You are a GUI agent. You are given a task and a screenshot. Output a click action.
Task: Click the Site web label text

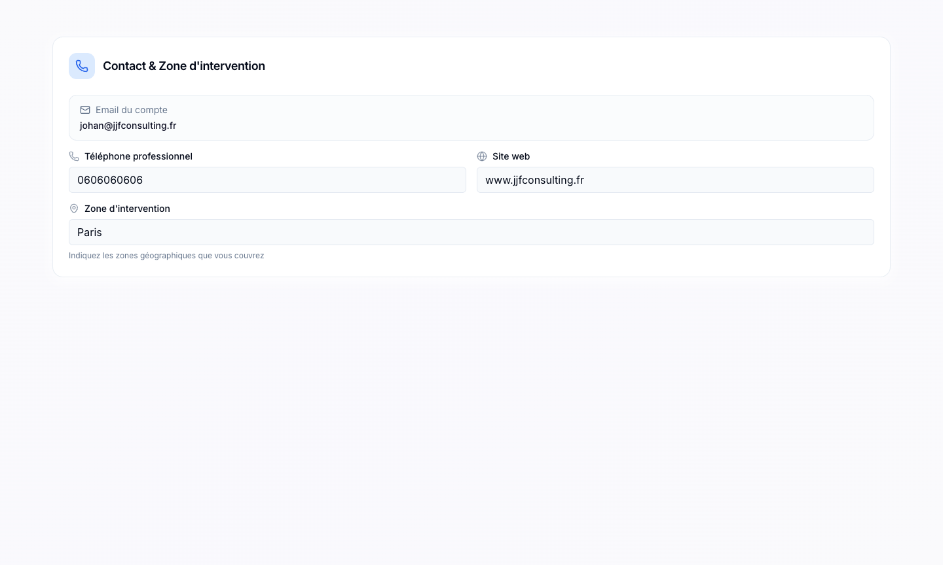[511, 156]
